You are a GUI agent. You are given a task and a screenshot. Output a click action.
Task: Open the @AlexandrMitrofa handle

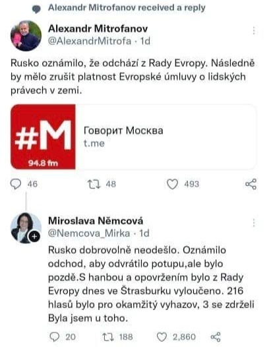90,41
